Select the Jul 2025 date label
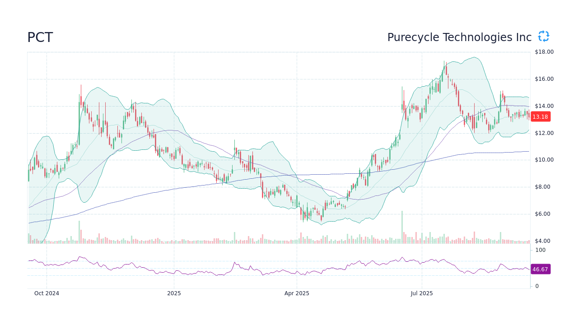 (422, 293)
